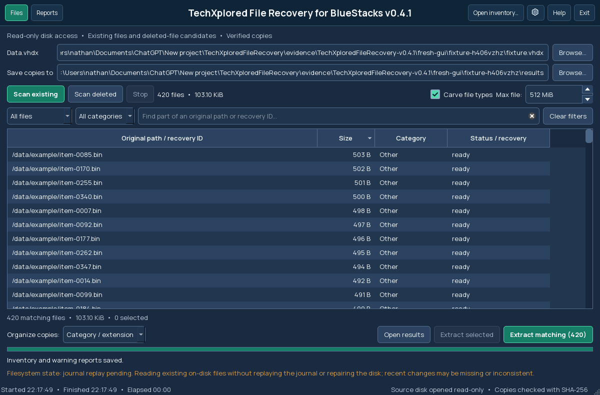Sort by Status / recovery column header
600x395 pixels.
(x=498, y=138)
